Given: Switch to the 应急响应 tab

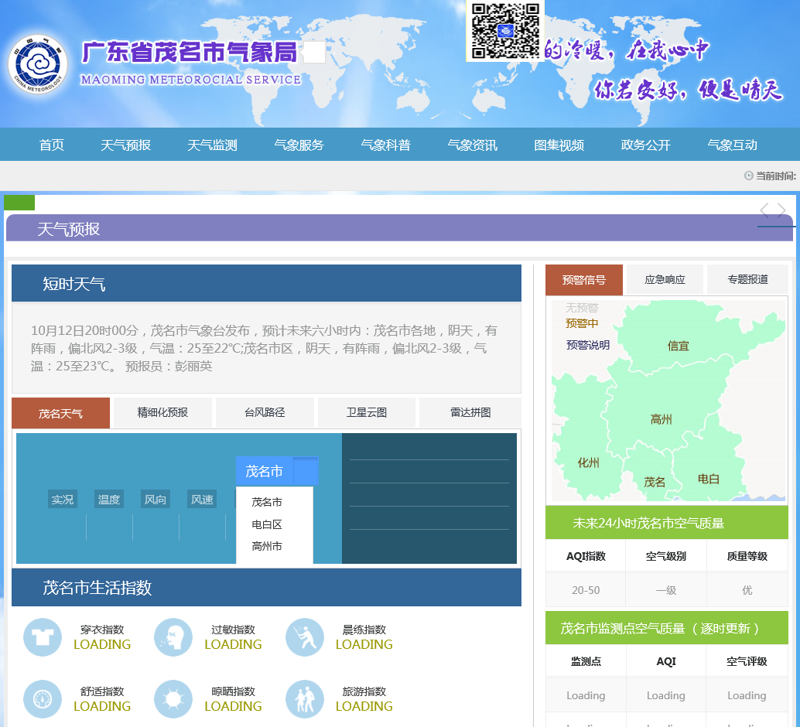Looking at the screenshot, I should [x=665, y=279].
